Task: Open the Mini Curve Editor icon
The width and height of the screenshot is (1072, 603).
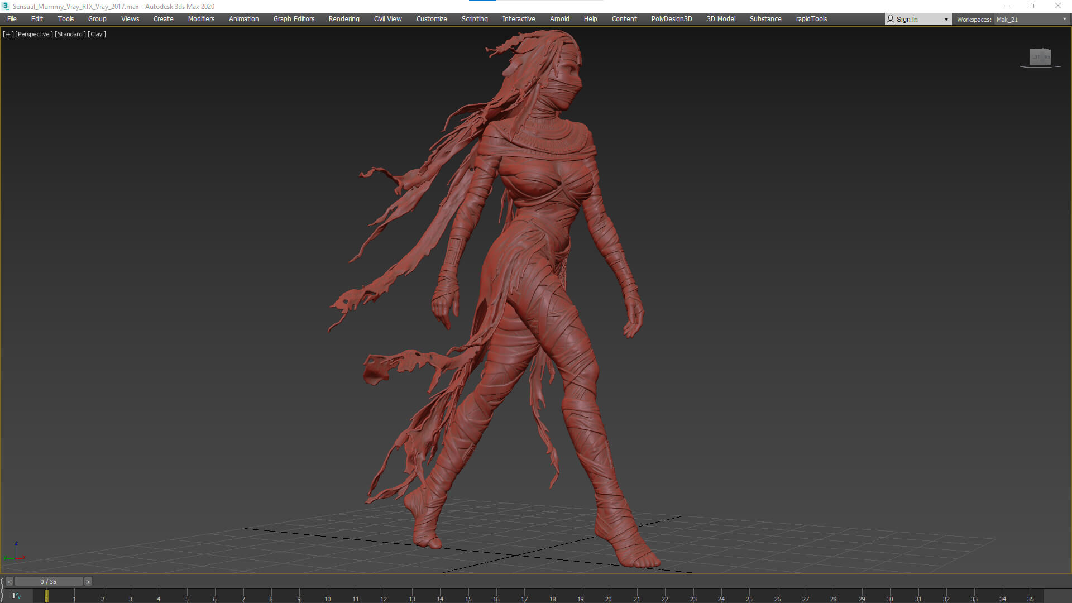Action: point(16,596)
